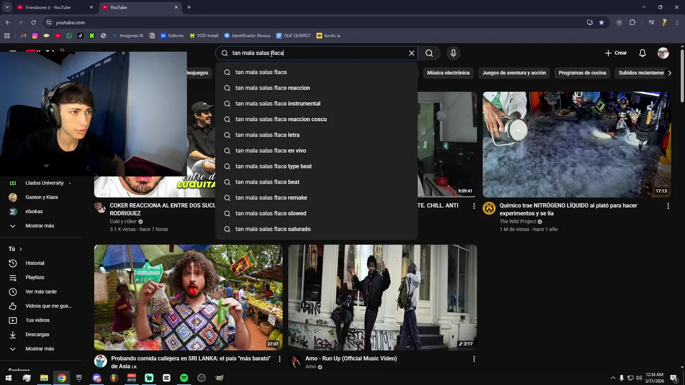The width and height of the screenshot is (685, 385).
Task: Advance the category chips with the right arrow
Action: (x=669, y=73)
